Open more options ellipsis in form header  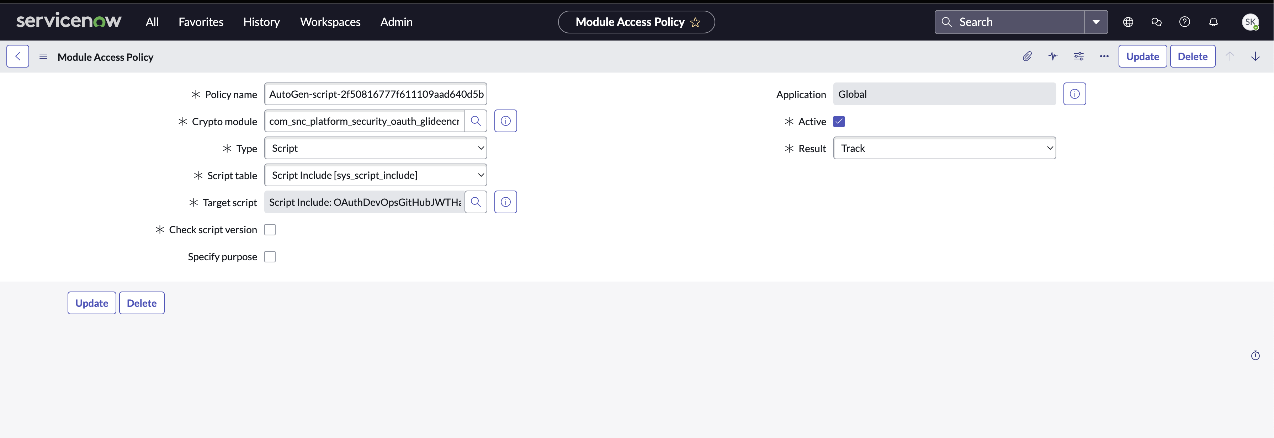click(x=1104, y=57)
